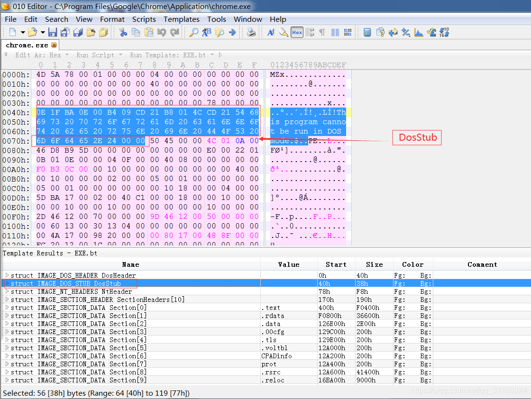Click the Save As icon
This screenshot has width=531, height=399.
(65, 32)
